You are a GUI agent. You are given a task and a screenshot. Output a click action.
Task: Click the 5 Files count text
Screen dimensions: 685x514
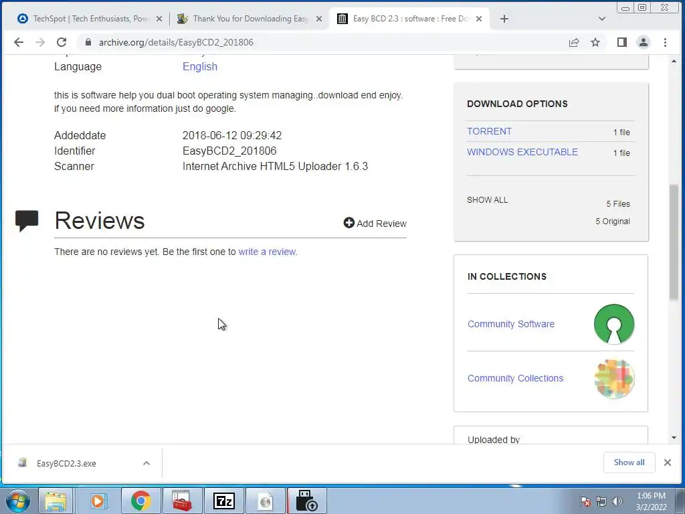617,203
